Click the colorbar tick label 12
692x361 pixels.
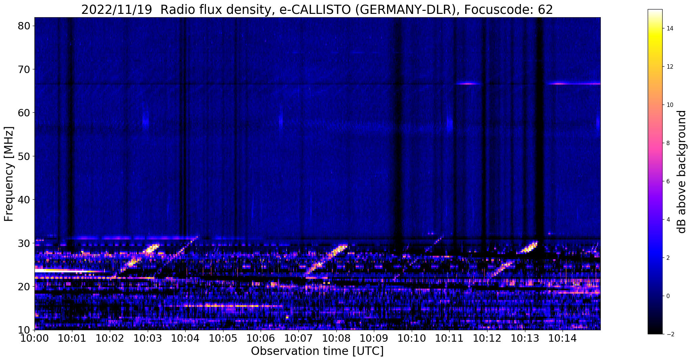click(x=669, y=67)
